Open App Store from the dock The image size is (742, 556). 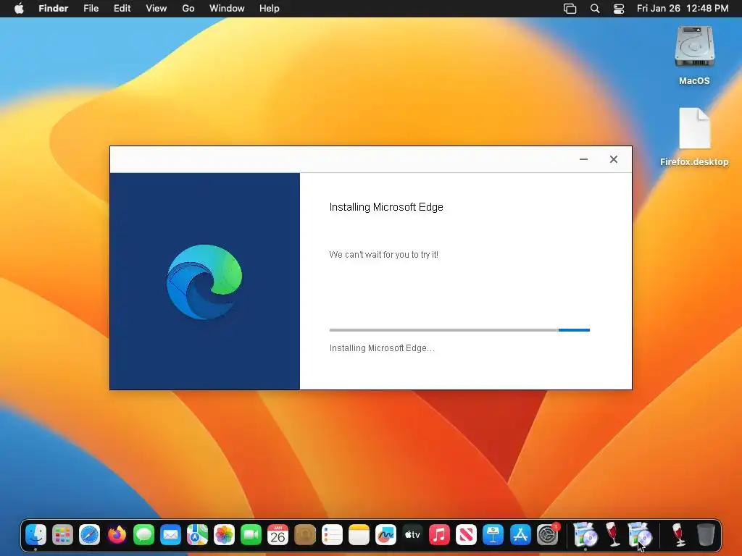point(520,535)
